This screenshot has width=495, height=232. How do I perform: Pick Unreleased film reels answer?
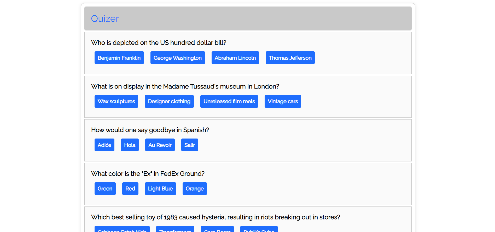(229, 102)
